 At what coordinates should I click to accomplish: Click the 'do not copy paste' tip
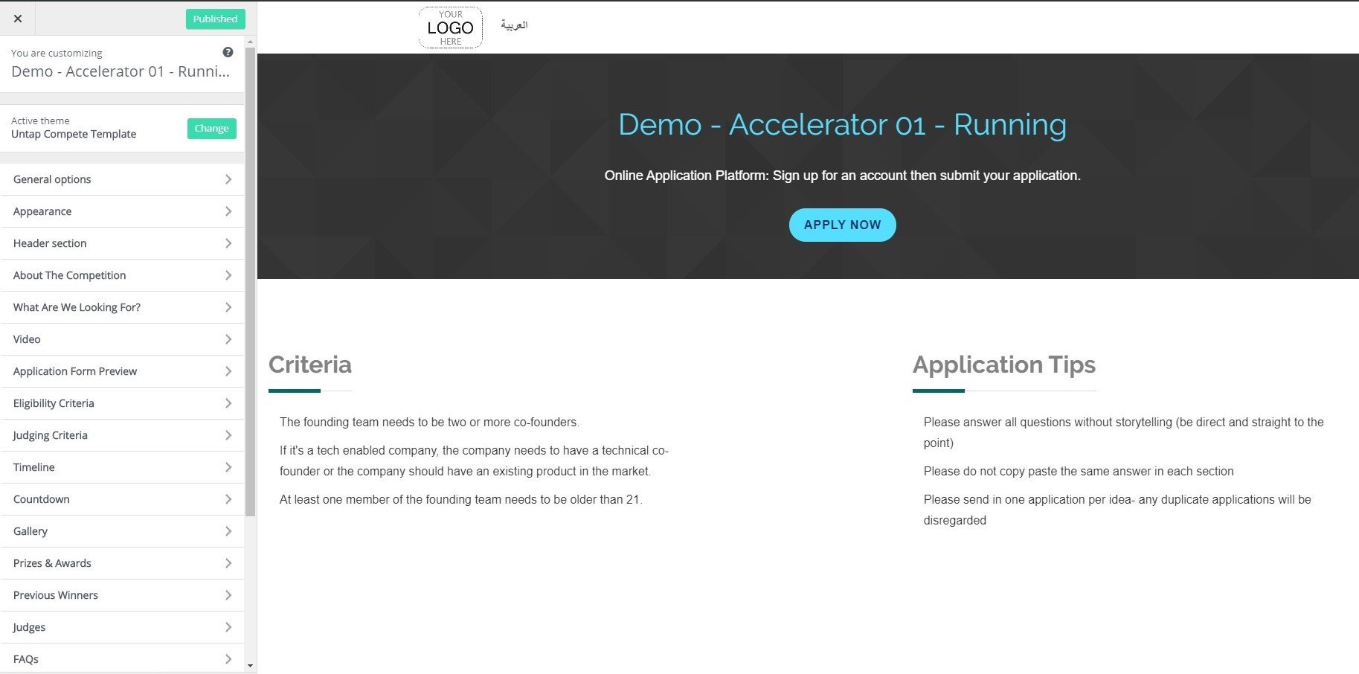1079,471
